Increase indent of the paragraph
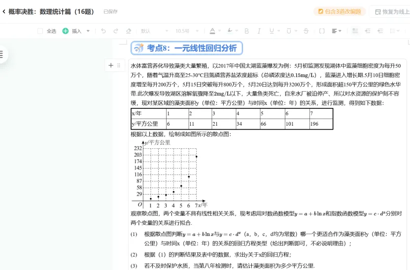This screenshot has height=270, width=410. click(x=368, y=31)
